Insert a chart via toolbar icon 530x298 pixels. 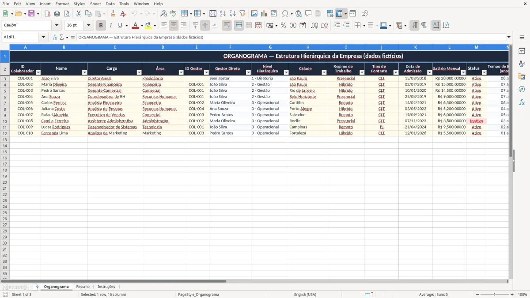point(264,14)
